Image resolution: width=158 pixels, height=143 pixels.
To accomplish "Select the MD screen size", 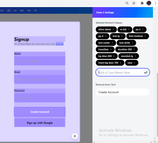I will pos(22,10).
